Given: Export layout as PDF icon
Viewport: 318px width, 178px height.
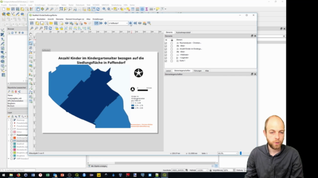Looking at the screenshot, I should pyautogui.click(x=80, y=23).
